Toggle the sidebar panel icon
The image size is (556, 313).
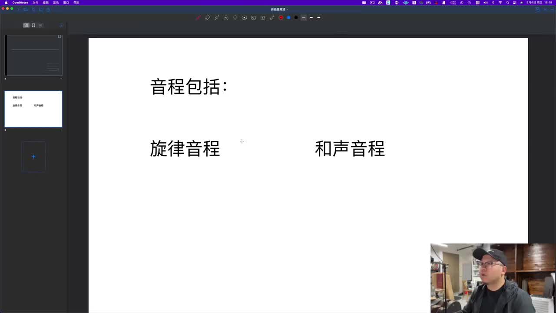(26, 9)
